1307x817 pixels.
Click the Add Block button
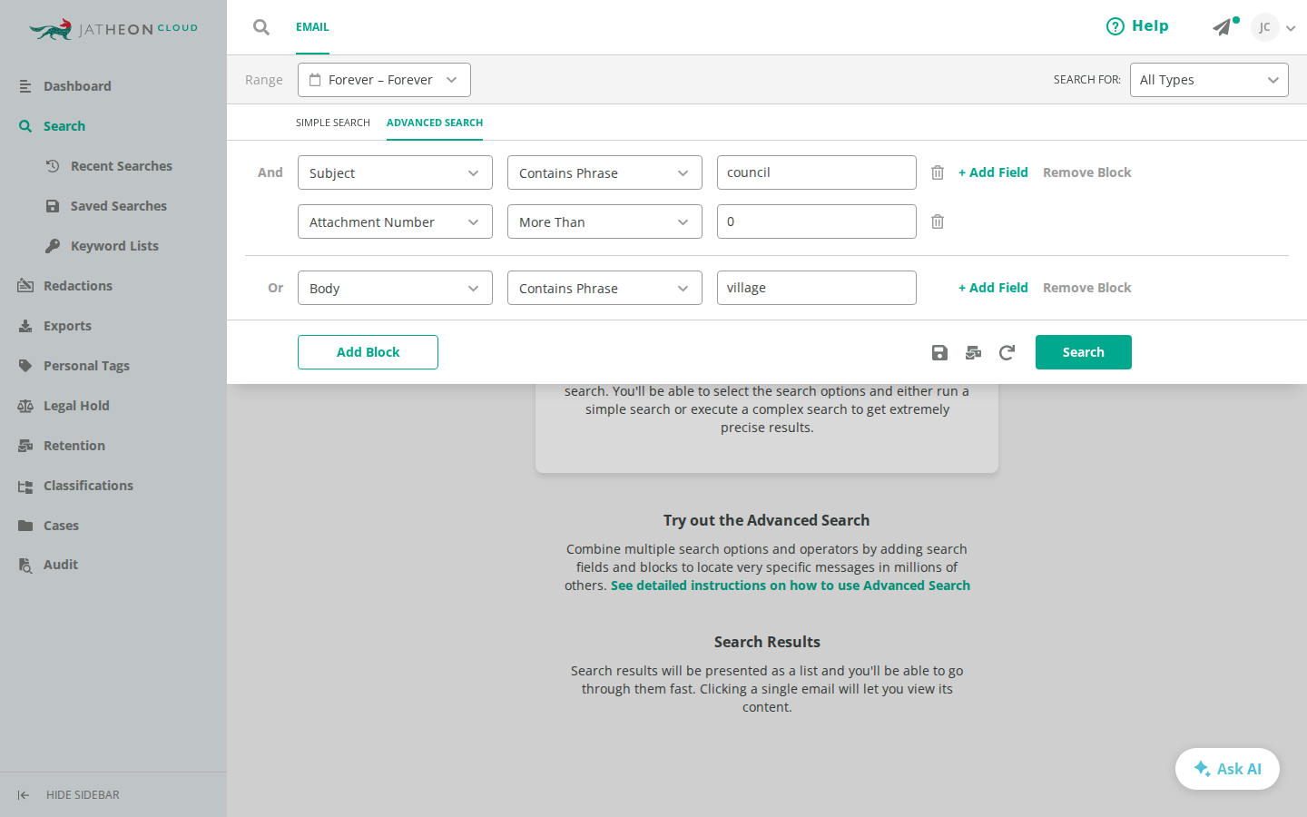[368, 352]
